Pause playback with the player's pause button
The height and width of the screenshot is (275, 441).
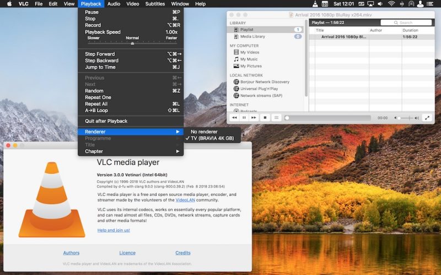(244, 118)
